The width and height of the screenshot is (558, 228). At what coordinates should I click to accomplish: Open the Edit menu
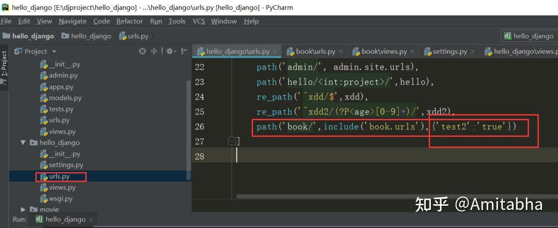coord(24,21)
